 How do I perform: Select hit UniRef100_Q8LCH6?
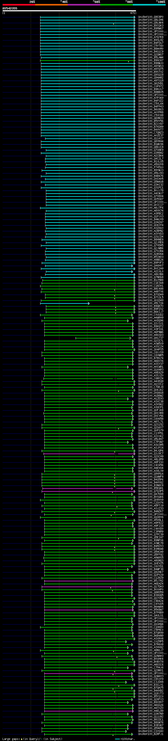150,20
